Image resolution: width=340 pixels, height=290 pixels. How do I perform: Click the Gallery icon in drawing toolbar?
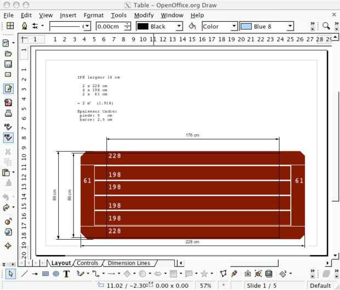point(269,274)
